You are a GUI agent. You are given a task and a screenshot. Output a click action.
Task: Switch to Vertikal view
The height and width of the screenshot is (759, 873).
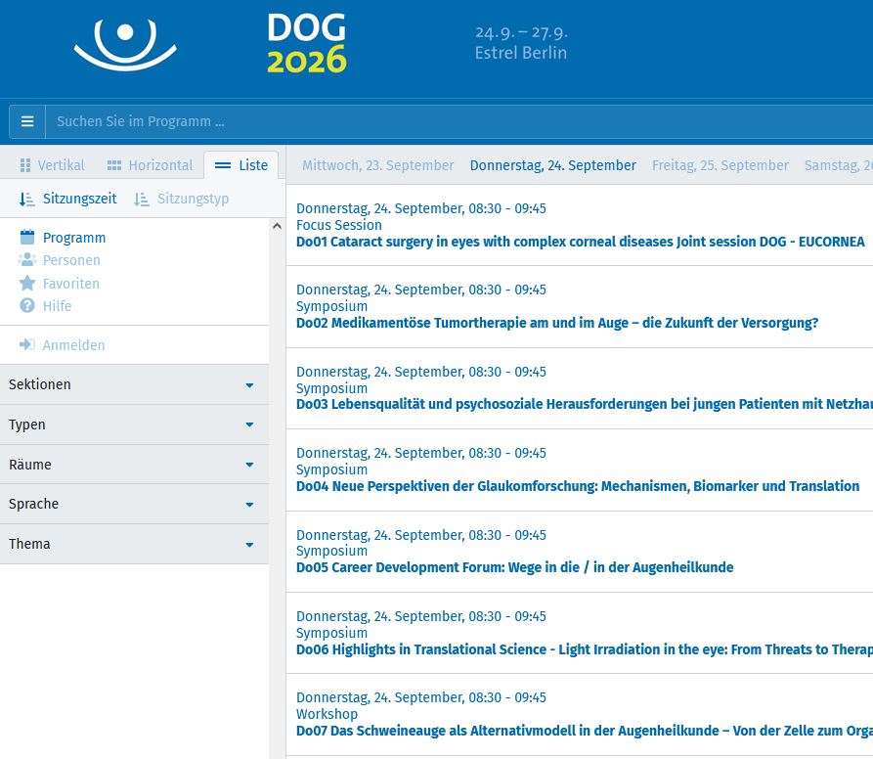[x=52, y=165]
